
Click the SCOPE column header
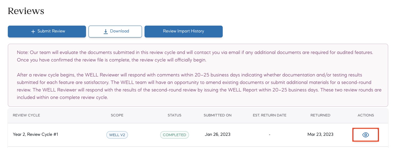coord(117,115)
